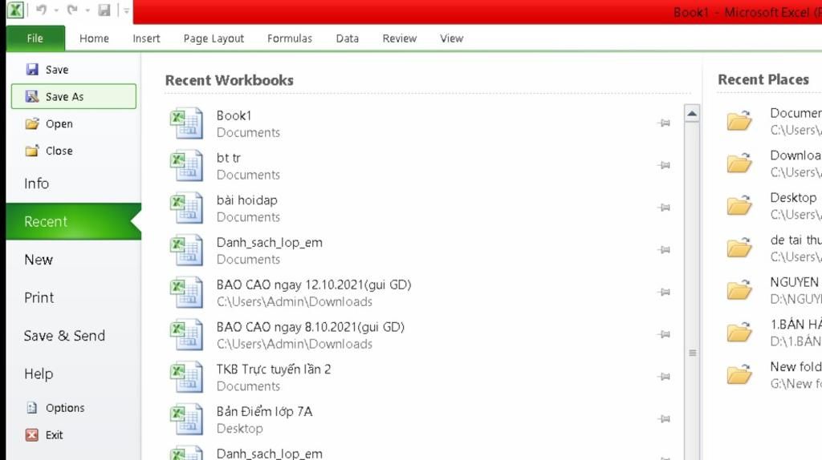Click the Excel file icon next to bài hoidap
Screen dimensions: 822x460
[x=186, y=208]
